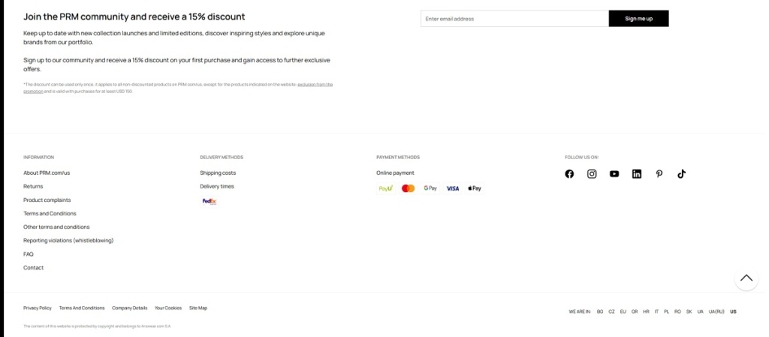This screenshot has width=769, height=337.
Task: Open the Returns information link
Action: click(33, 186)
